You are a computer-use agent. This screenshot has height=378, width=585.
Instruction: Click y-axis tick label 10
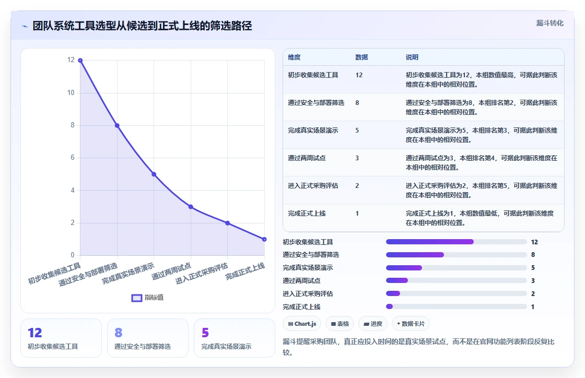pos(71,92)
